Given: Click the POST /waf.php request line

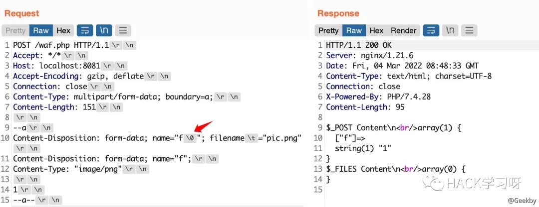Looking at the screenshot, I should tap(61, 45).
